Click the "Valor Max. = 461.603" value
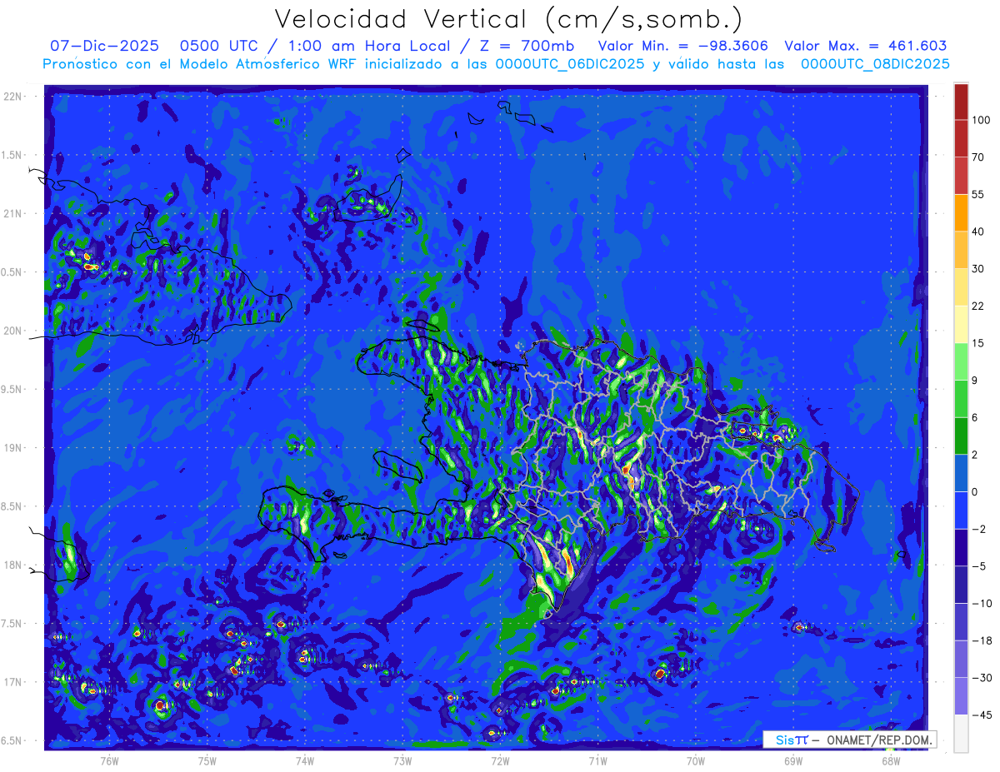 pos(866,46)
